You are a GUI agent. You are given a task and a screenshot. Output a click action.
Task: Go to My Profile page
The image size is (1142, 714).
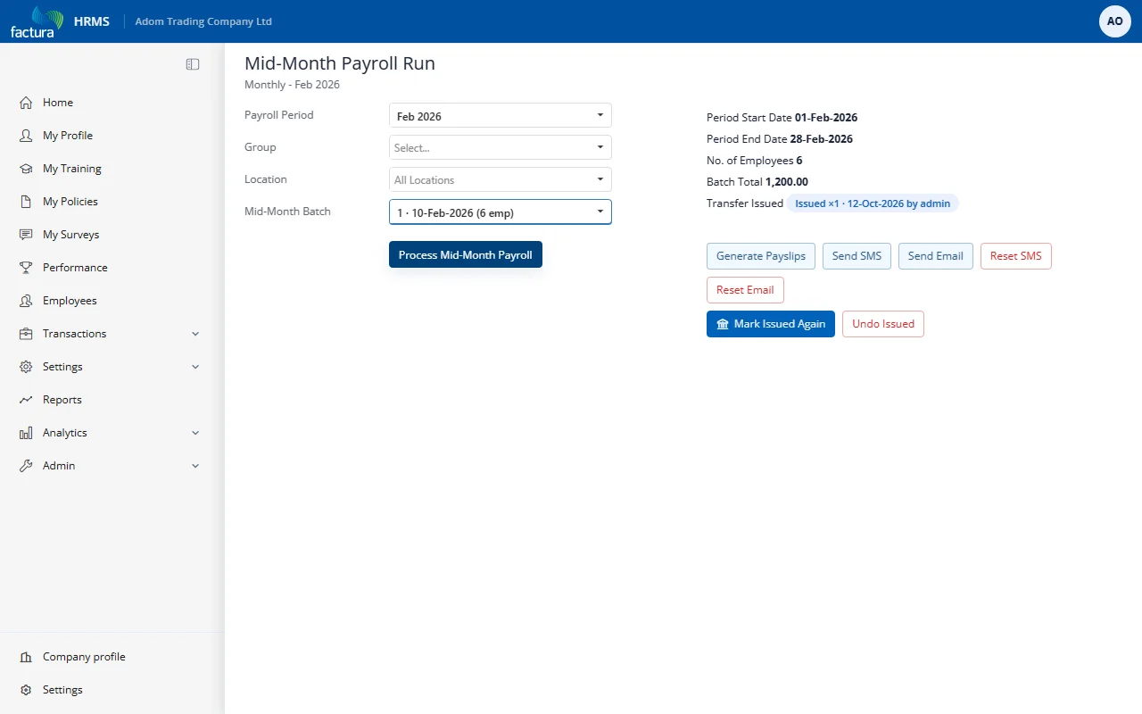click(x=68, y=136)
